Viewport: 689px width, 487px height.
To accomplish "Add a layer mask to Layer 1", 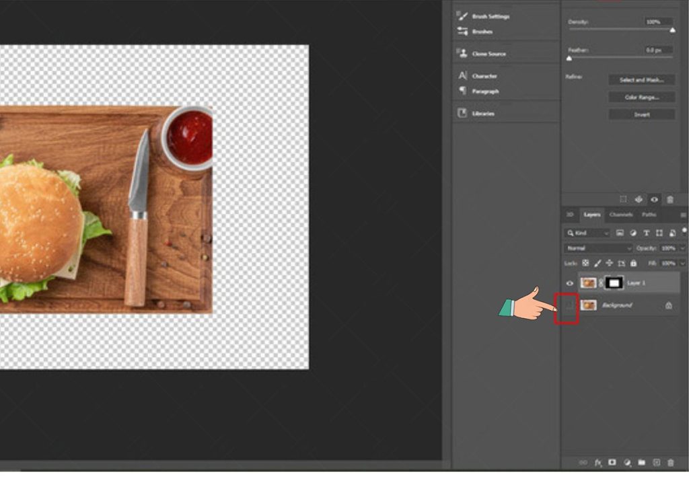I will click(612, 462).
